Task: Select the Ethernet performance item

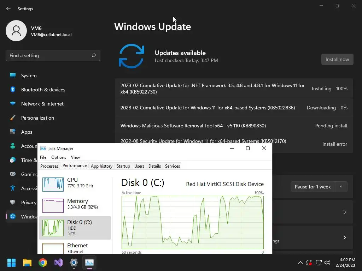Action: (x=75, y=248)
